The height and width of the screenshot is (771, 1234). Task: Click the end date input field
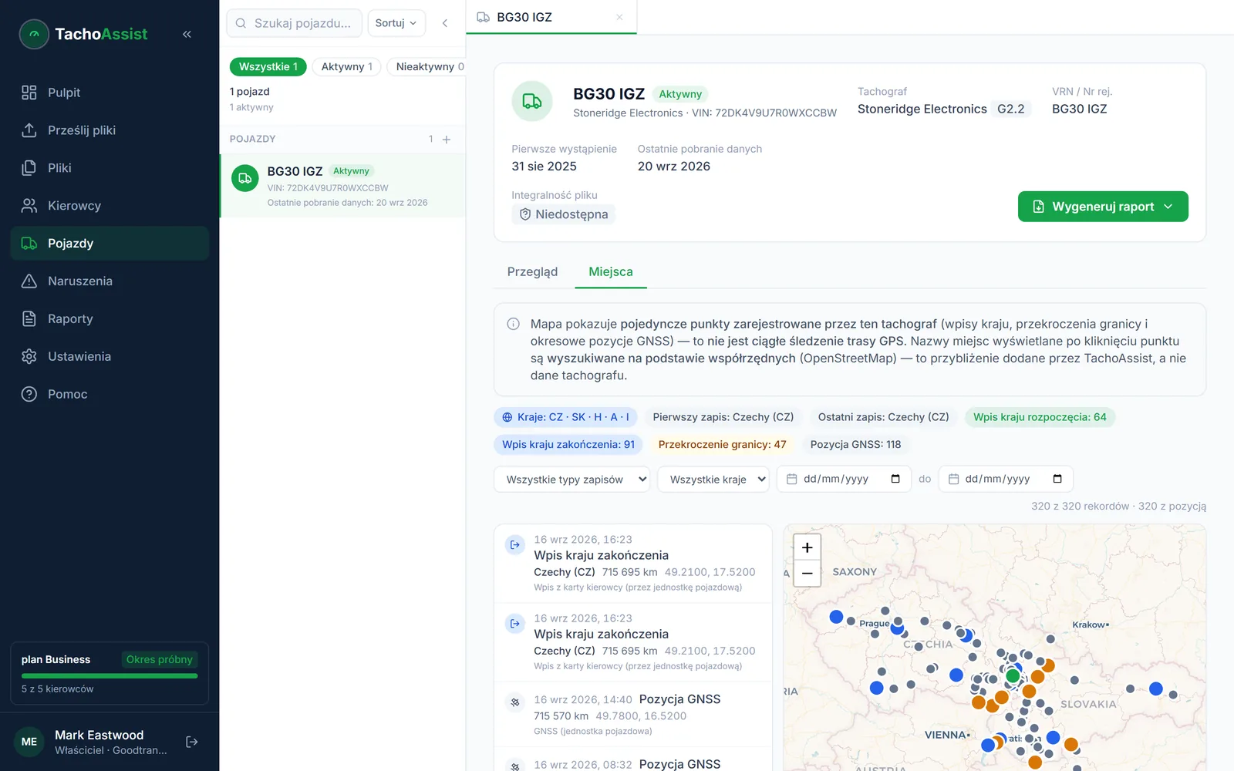pos(1006,480)
